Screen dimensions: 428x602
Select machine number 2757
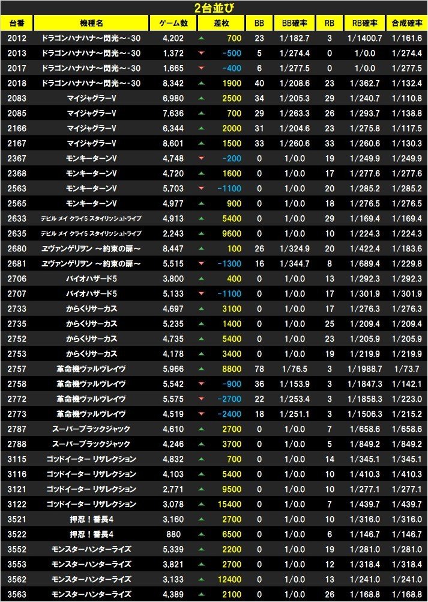coord(17,369)
